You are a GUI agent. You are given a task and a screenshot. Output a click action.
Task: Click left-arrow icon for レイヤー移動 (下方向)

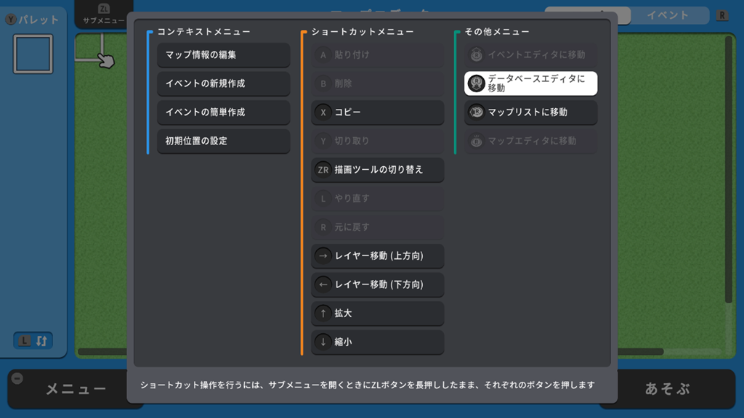pos(323,284)
